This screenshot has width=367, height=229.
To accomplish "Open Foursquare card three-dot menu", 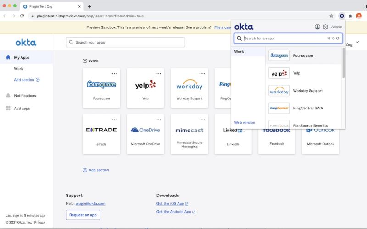I will pyautogui.click(x=114, y=74).
